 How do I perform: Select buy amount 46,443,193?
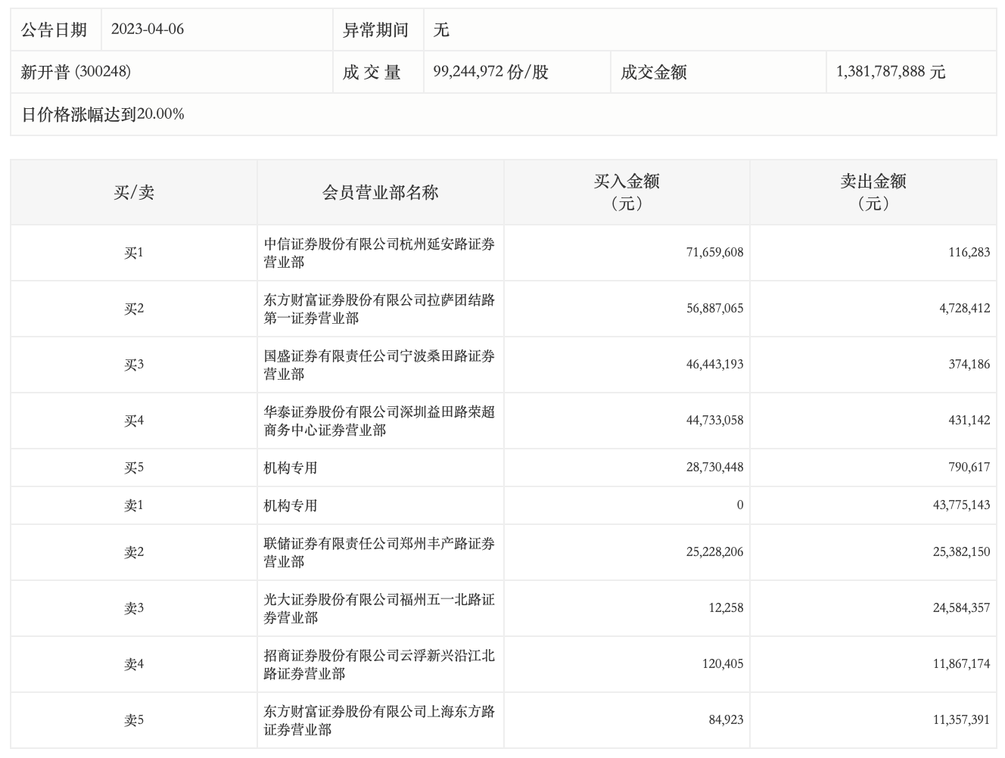(714, 365)
